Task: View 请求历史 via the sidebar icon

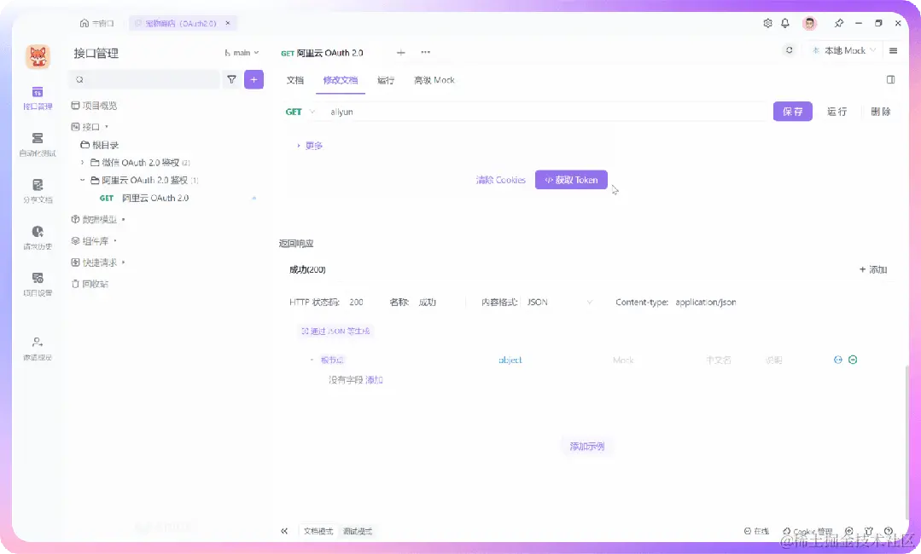Action: [x=38, y=237]
